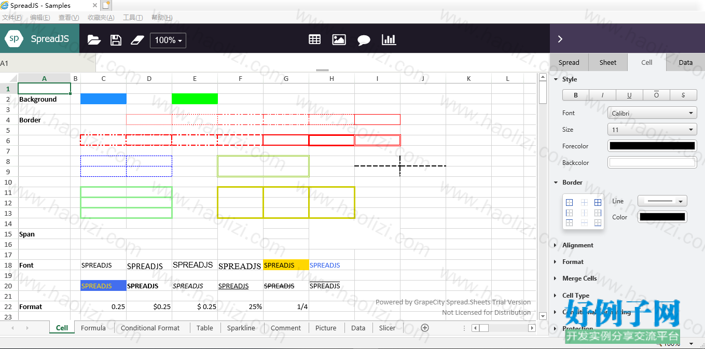Switch to the Data panel tab
This screenshot has height=349, width=705.
686,62
